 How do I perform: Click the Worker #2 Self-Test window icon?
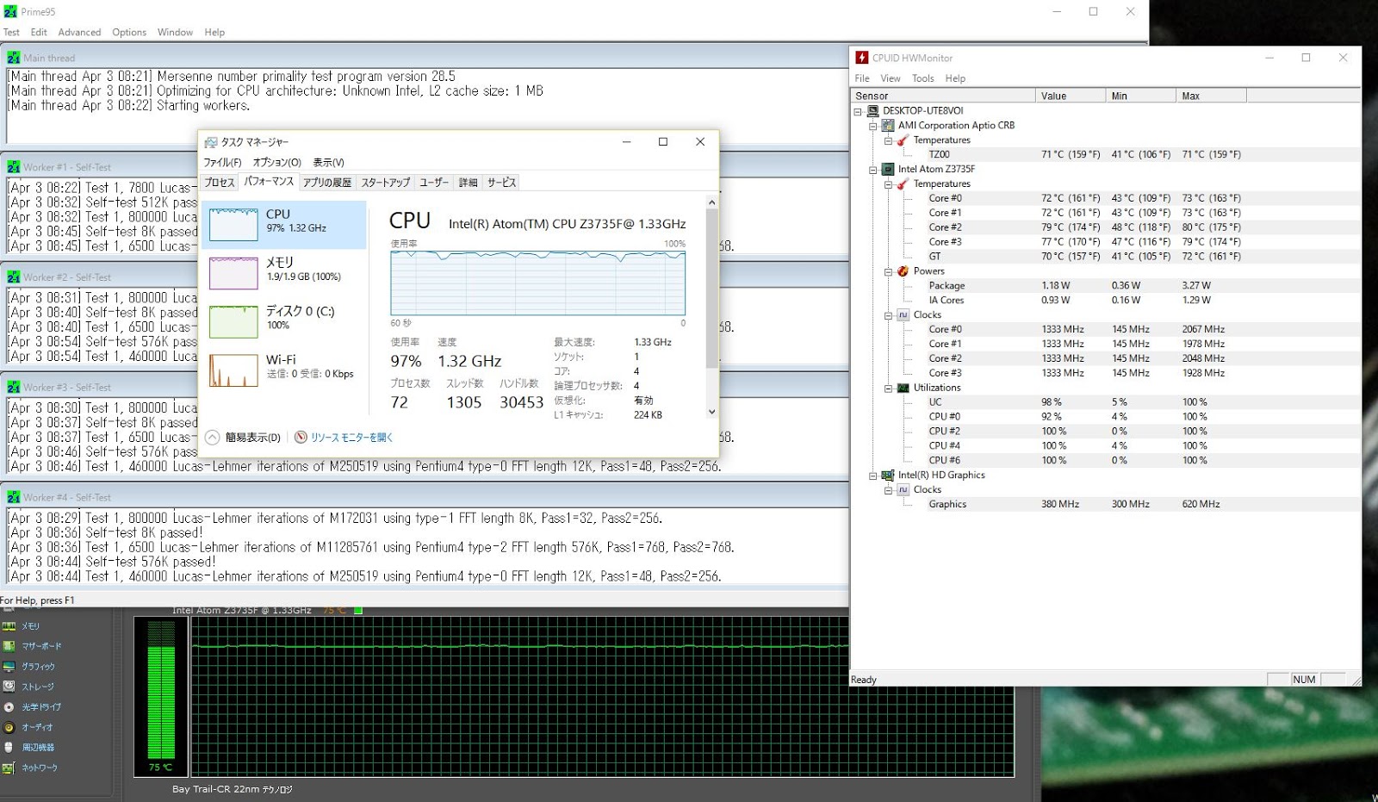pyautogui.click(x=14, y=277)
